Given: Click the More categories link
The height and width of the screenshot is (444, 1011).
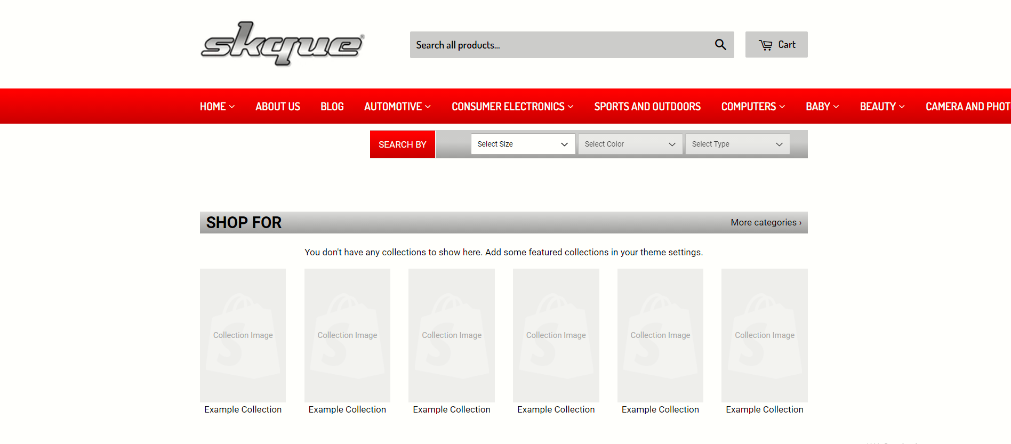Looking at the screenshot, I should click(766, 222).
